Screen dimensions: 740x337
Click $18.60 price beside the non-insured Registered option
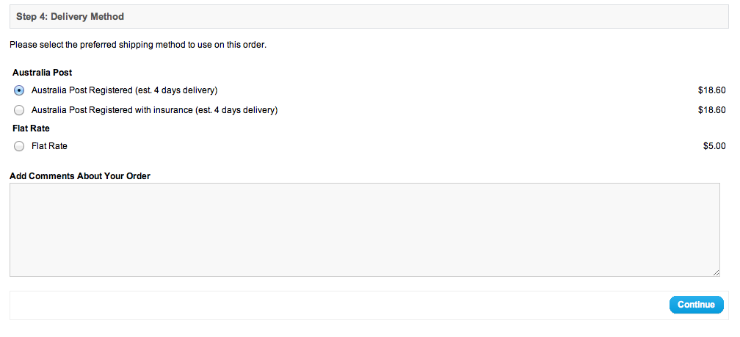[x=711, y=90]
